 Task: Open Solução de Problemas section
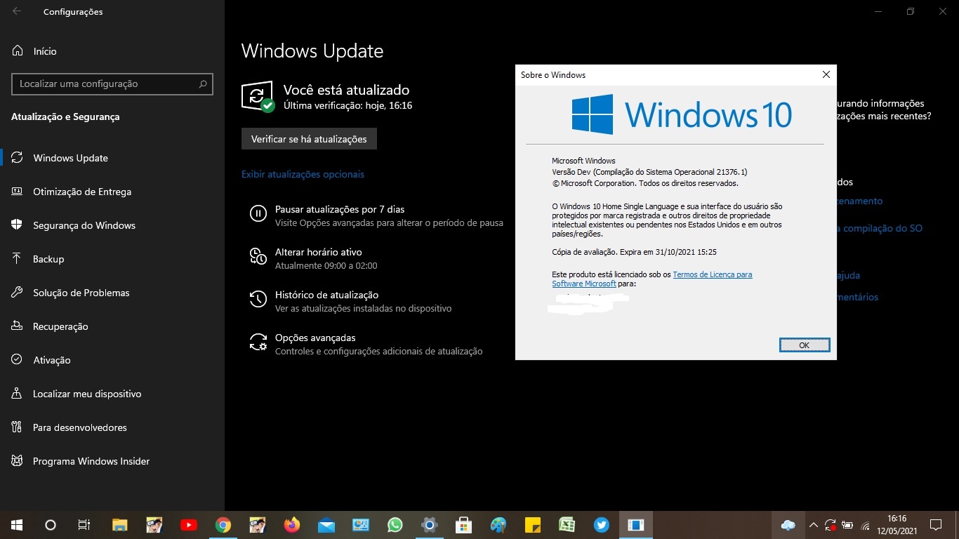[x=112, y=293]
